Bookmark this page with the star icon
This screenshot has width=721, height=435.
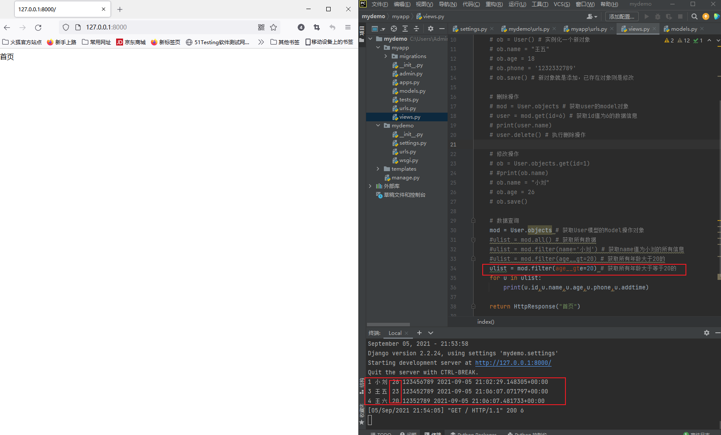(273, 27)
